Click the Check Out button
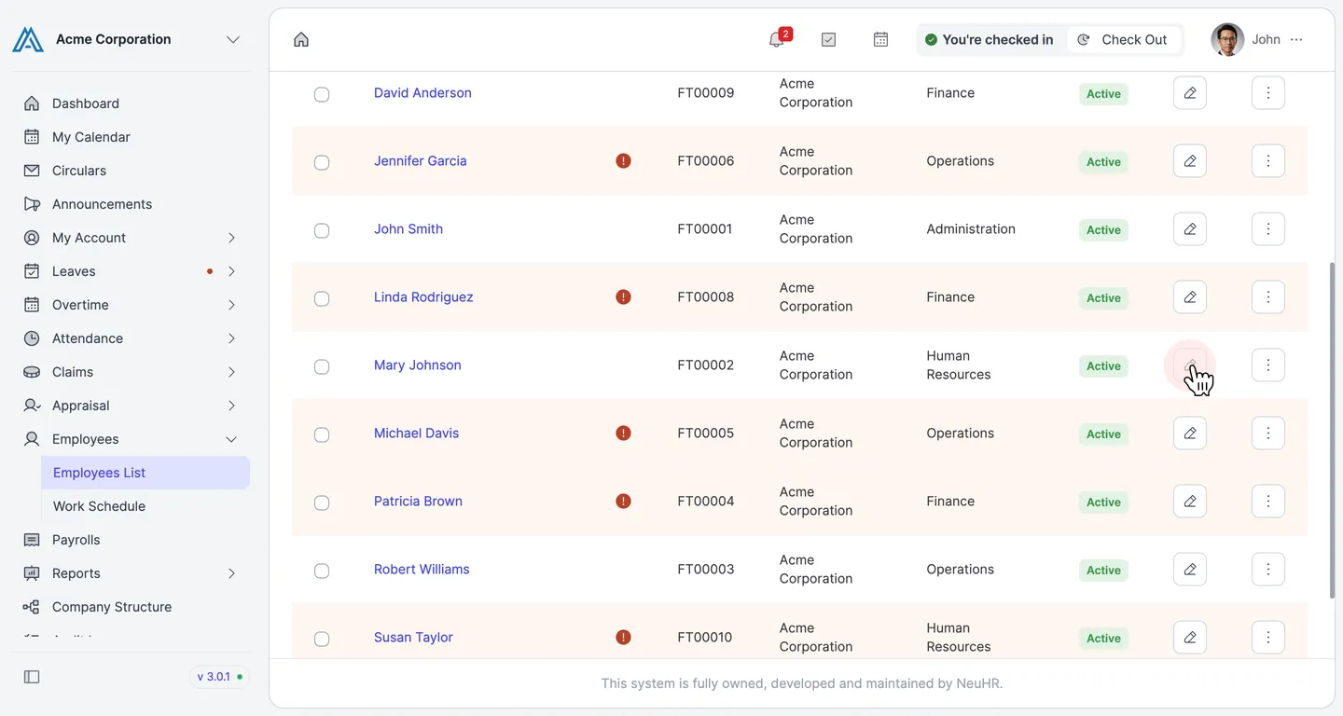The width and height of the screenshot is (1343, 716). tap(1122, 39)
